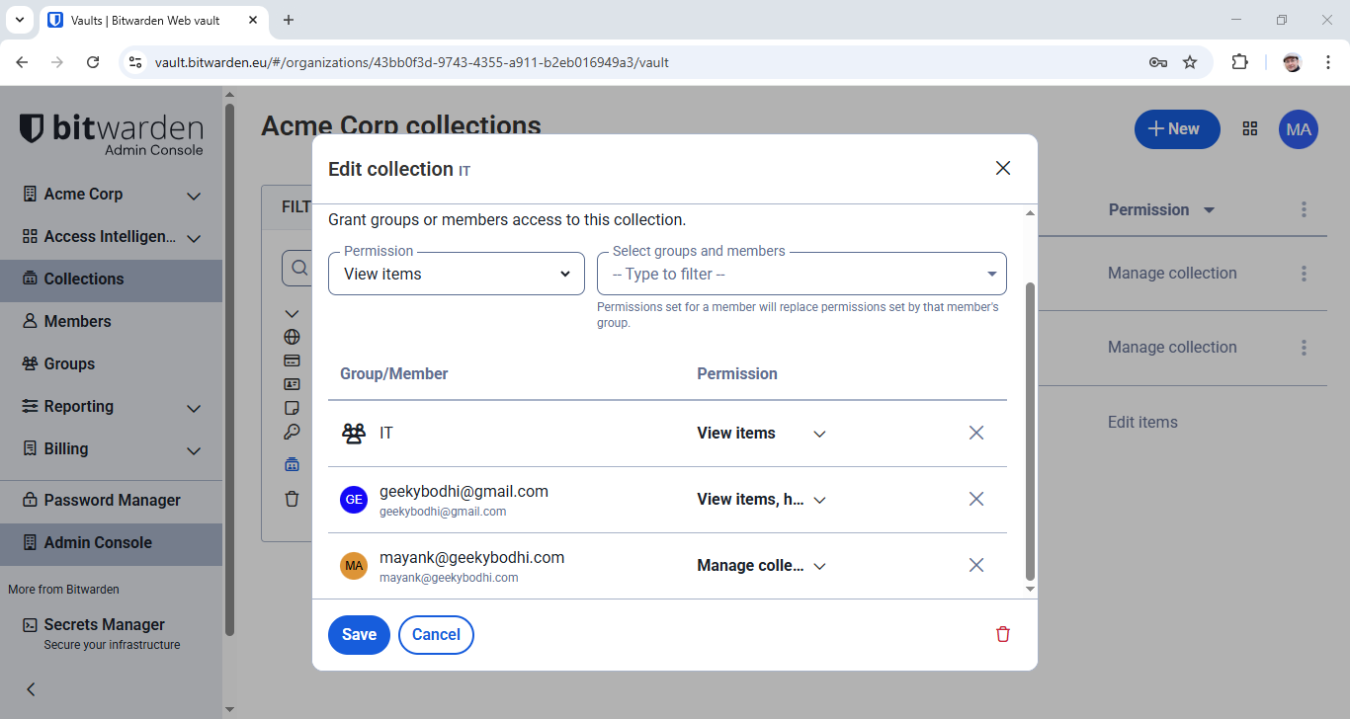Open the browser extensions puzzle icon

click(1239, 62)
